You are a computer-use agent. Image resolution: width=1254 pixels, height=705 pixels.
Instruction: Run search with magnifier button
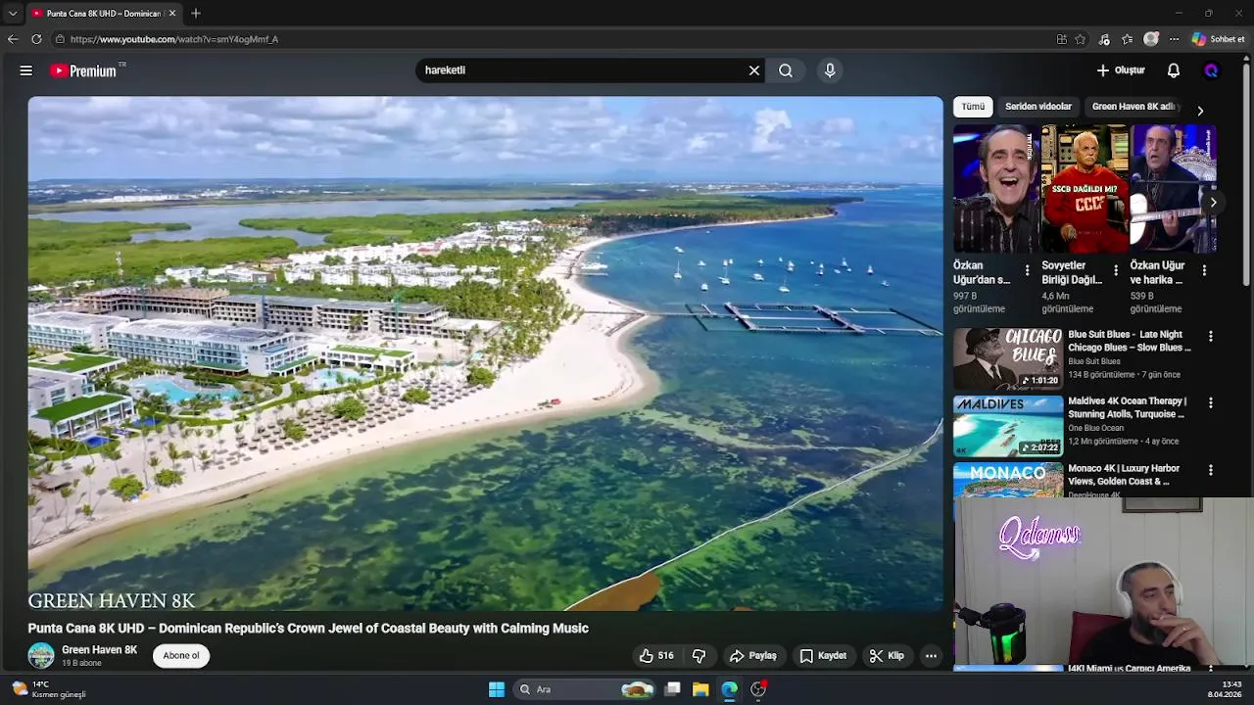pos(786,70)
